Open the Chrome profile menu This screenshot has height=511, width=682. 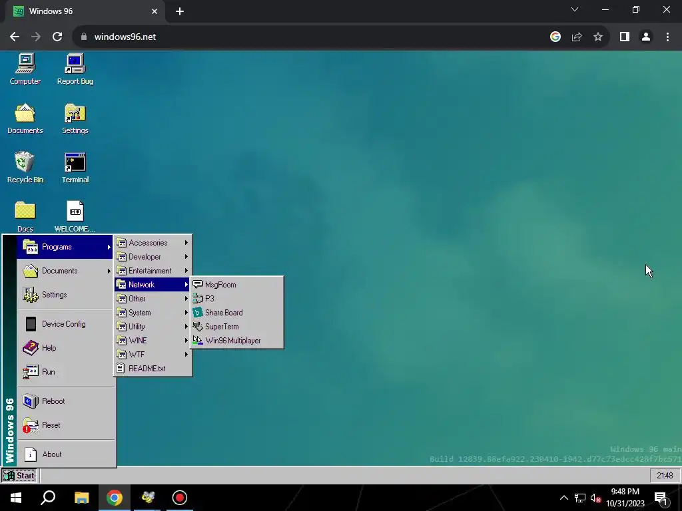[x=646, y=37]
